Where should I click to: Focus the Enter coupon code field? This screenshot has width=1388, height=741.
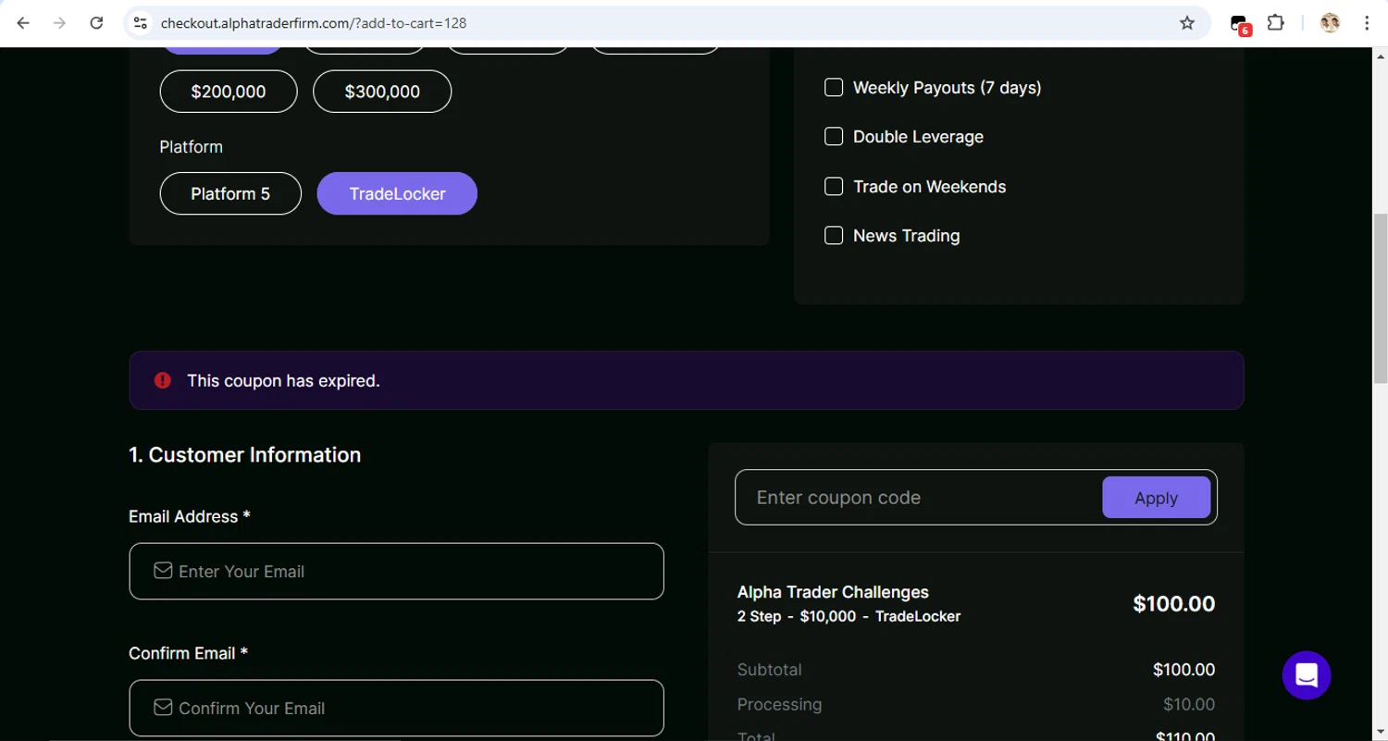point(919,498)
